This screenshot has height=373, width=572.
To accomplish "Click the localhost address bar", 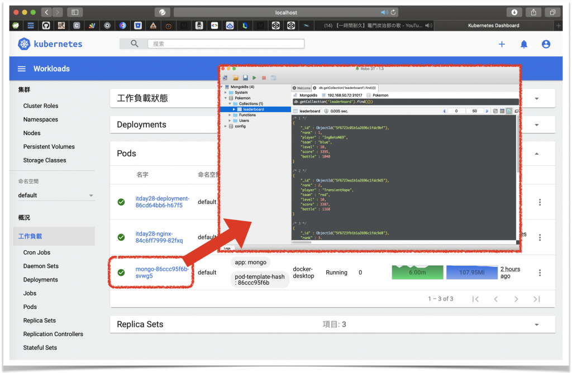I will (x=285, y=12).
